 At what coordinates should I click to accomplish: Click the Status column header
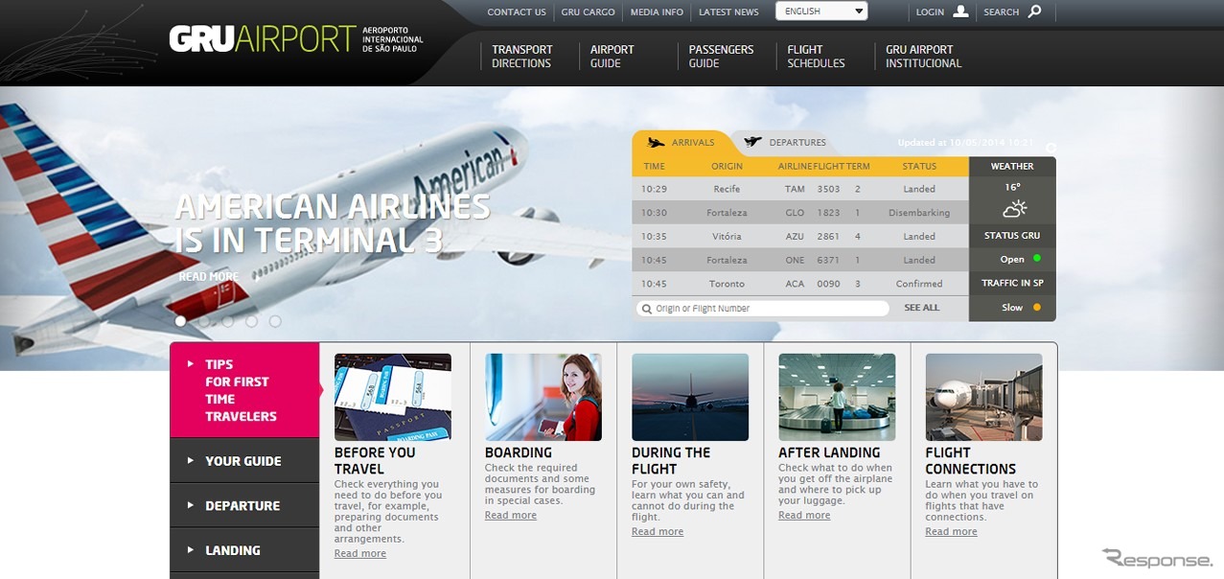pos(919,167)
